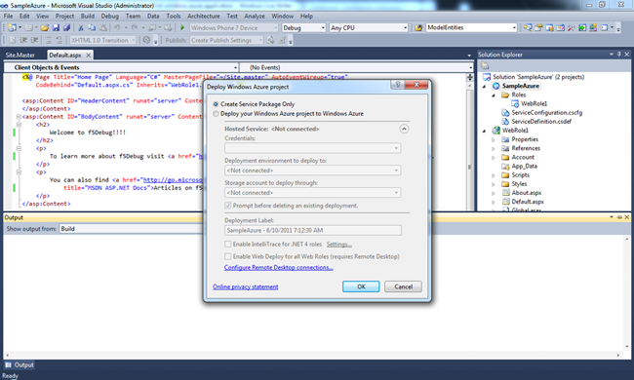The height and width of the screenshot is (380, 634).
Task: Open the Architecture menu
Action: click(x=204, y=17)
